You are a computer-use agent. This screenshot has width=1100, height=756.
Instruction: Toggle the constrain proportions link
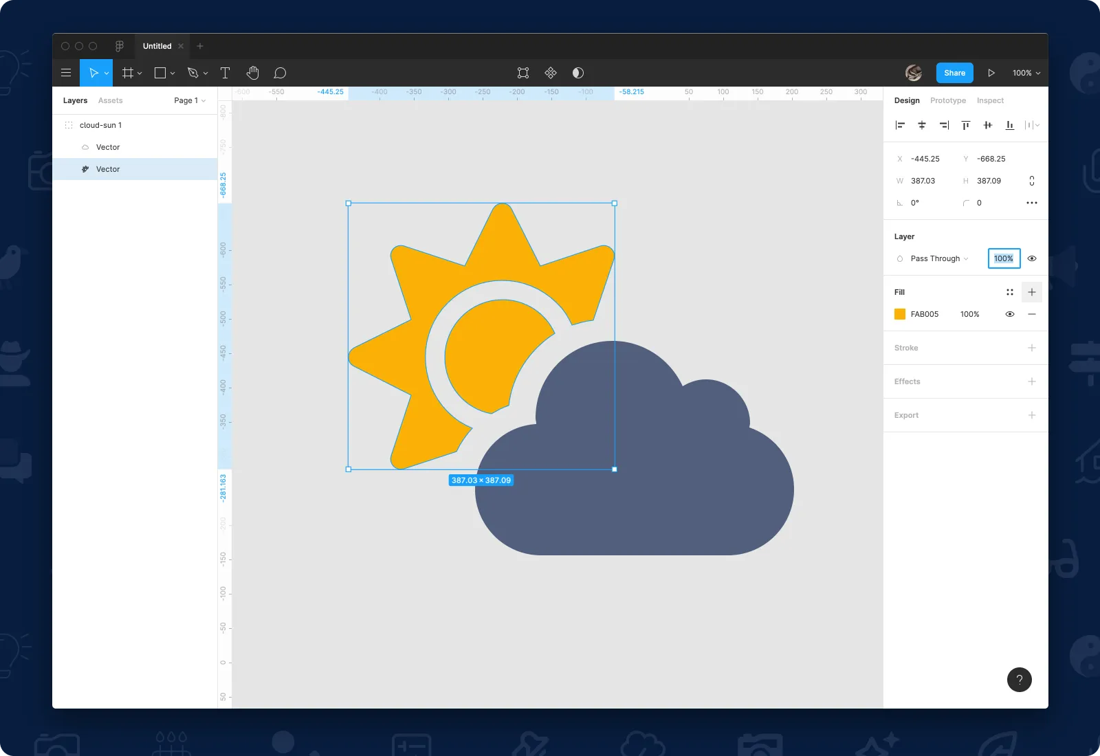[x=1031, y=181]
